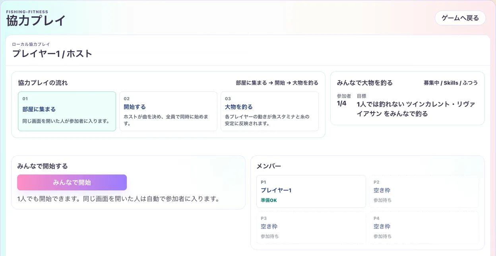The width and height of the screenshot is (496, 256).
Task: Click the ローカル協力プレイ label
Action: pyautogui.click(x=31, y=44)
